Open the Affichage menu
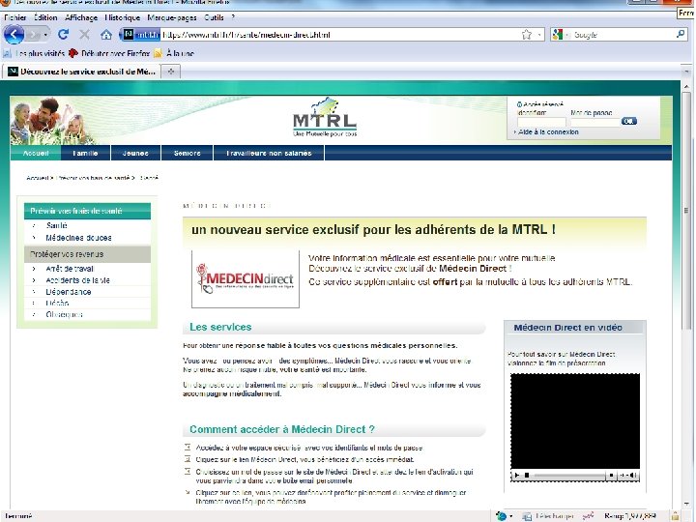 [x=81, y=17]
